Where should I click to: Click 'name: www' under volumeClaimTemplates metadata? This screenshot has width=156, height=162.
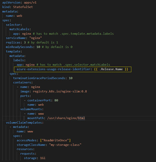25,131
